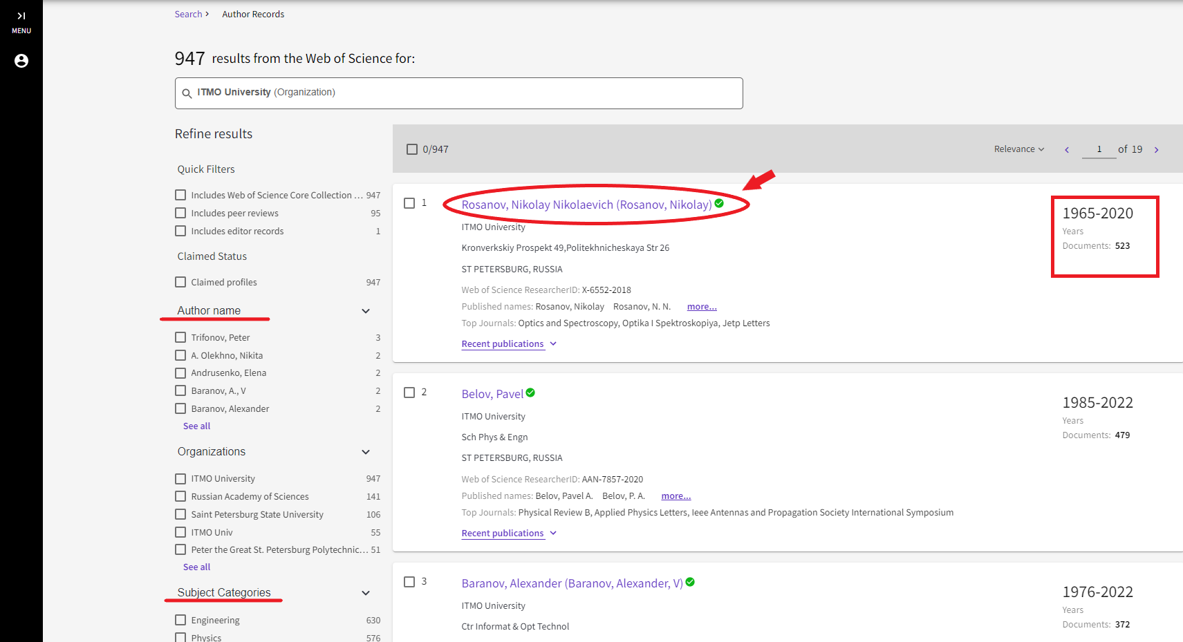The height and width of the screenshot is (642, 1183).
Task: Click verified badge next to Rosanov, Nikolay
Action: [719, 203]
